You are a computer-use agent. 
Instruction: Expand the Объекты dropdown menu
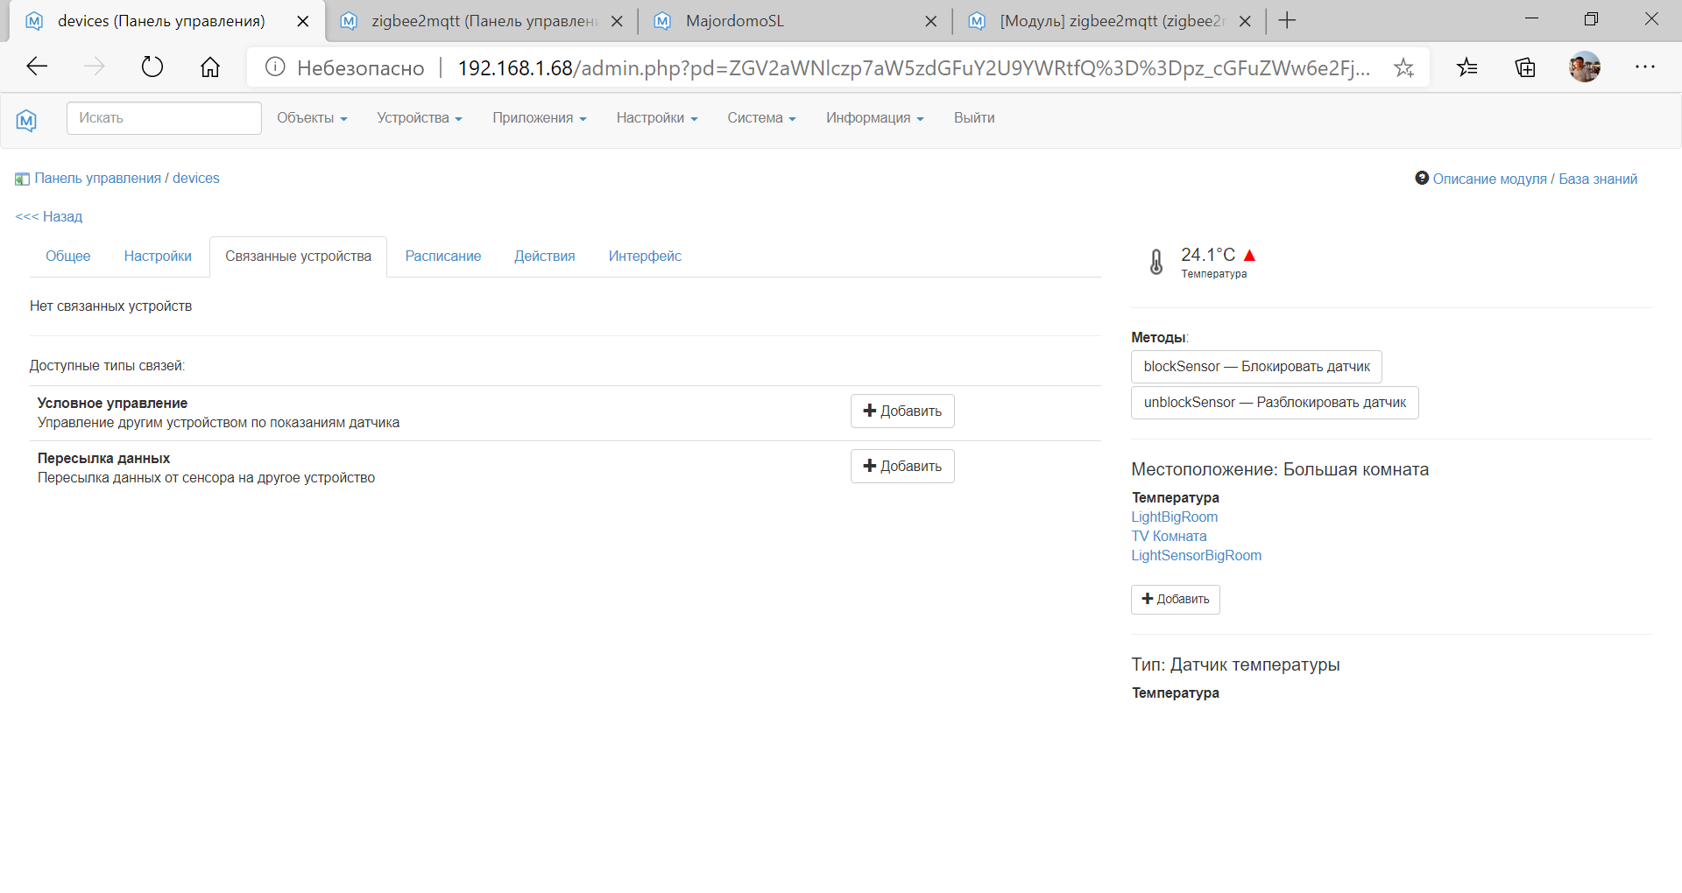(312, 118)
